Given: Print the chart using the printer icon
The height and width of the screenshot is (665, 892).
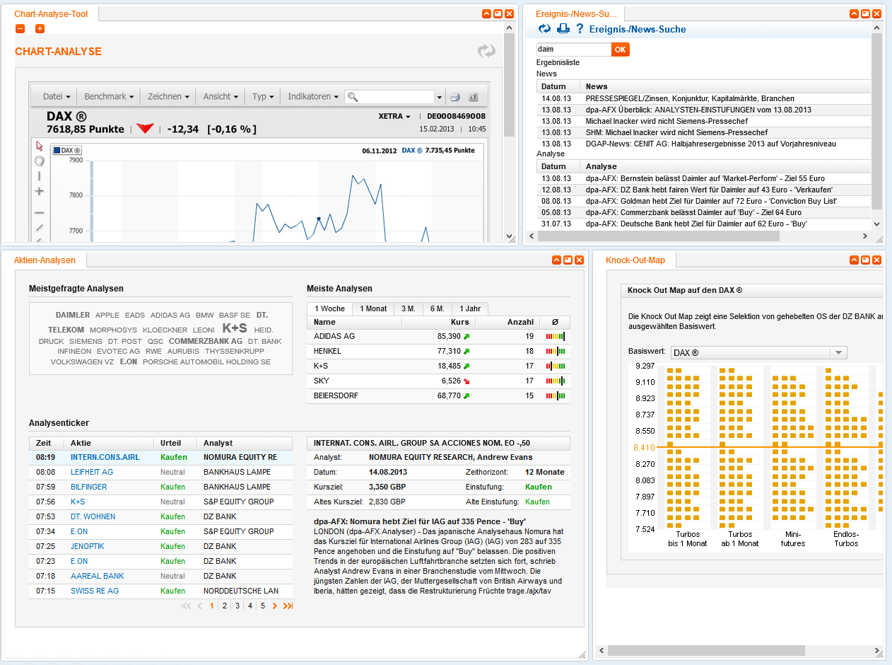Looking at the screenshot, I should click(456, 97).
